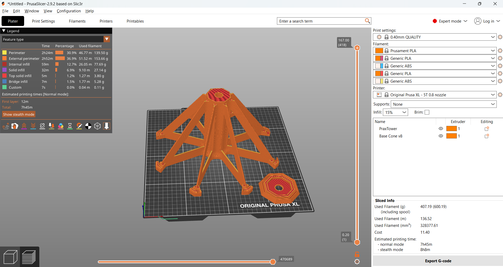Click the search magnifier icon
The image size is (503, 267).
pos(367,21)
